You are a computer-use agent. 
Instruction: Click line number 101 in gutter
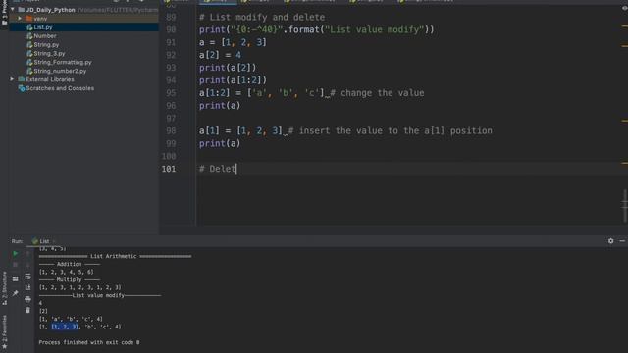[169, 169]
